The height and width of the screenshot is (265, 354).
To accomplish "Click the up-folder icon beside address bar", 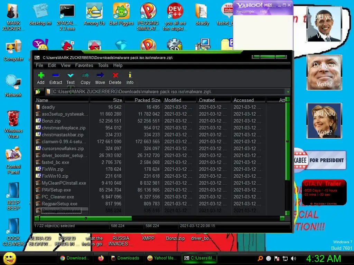I will pyautogui.click(x=38, y=91).
